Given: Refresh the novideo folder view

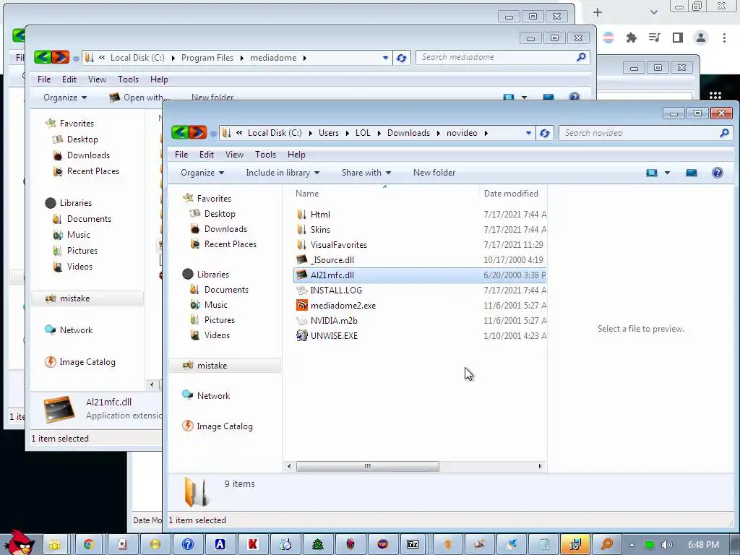Looking at the screenshot, I should click(x=545, y=133).
